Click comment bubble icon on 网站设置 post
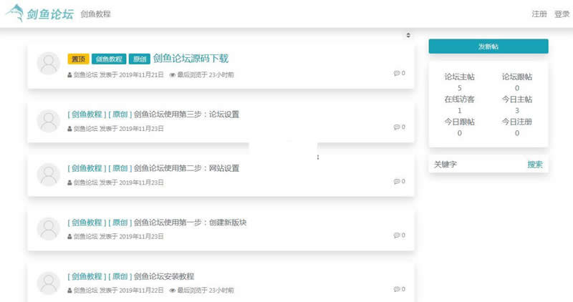Viewport: 573px width, 302px height. click(x=396, y=182)
